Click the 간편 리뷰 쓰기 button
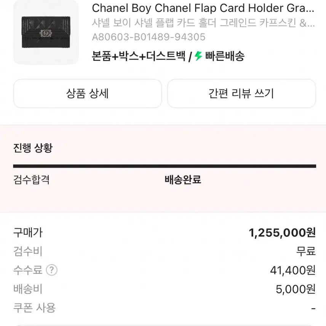Image resolution: width=326 pixels, height=326 pixels. tap(241, 93)
